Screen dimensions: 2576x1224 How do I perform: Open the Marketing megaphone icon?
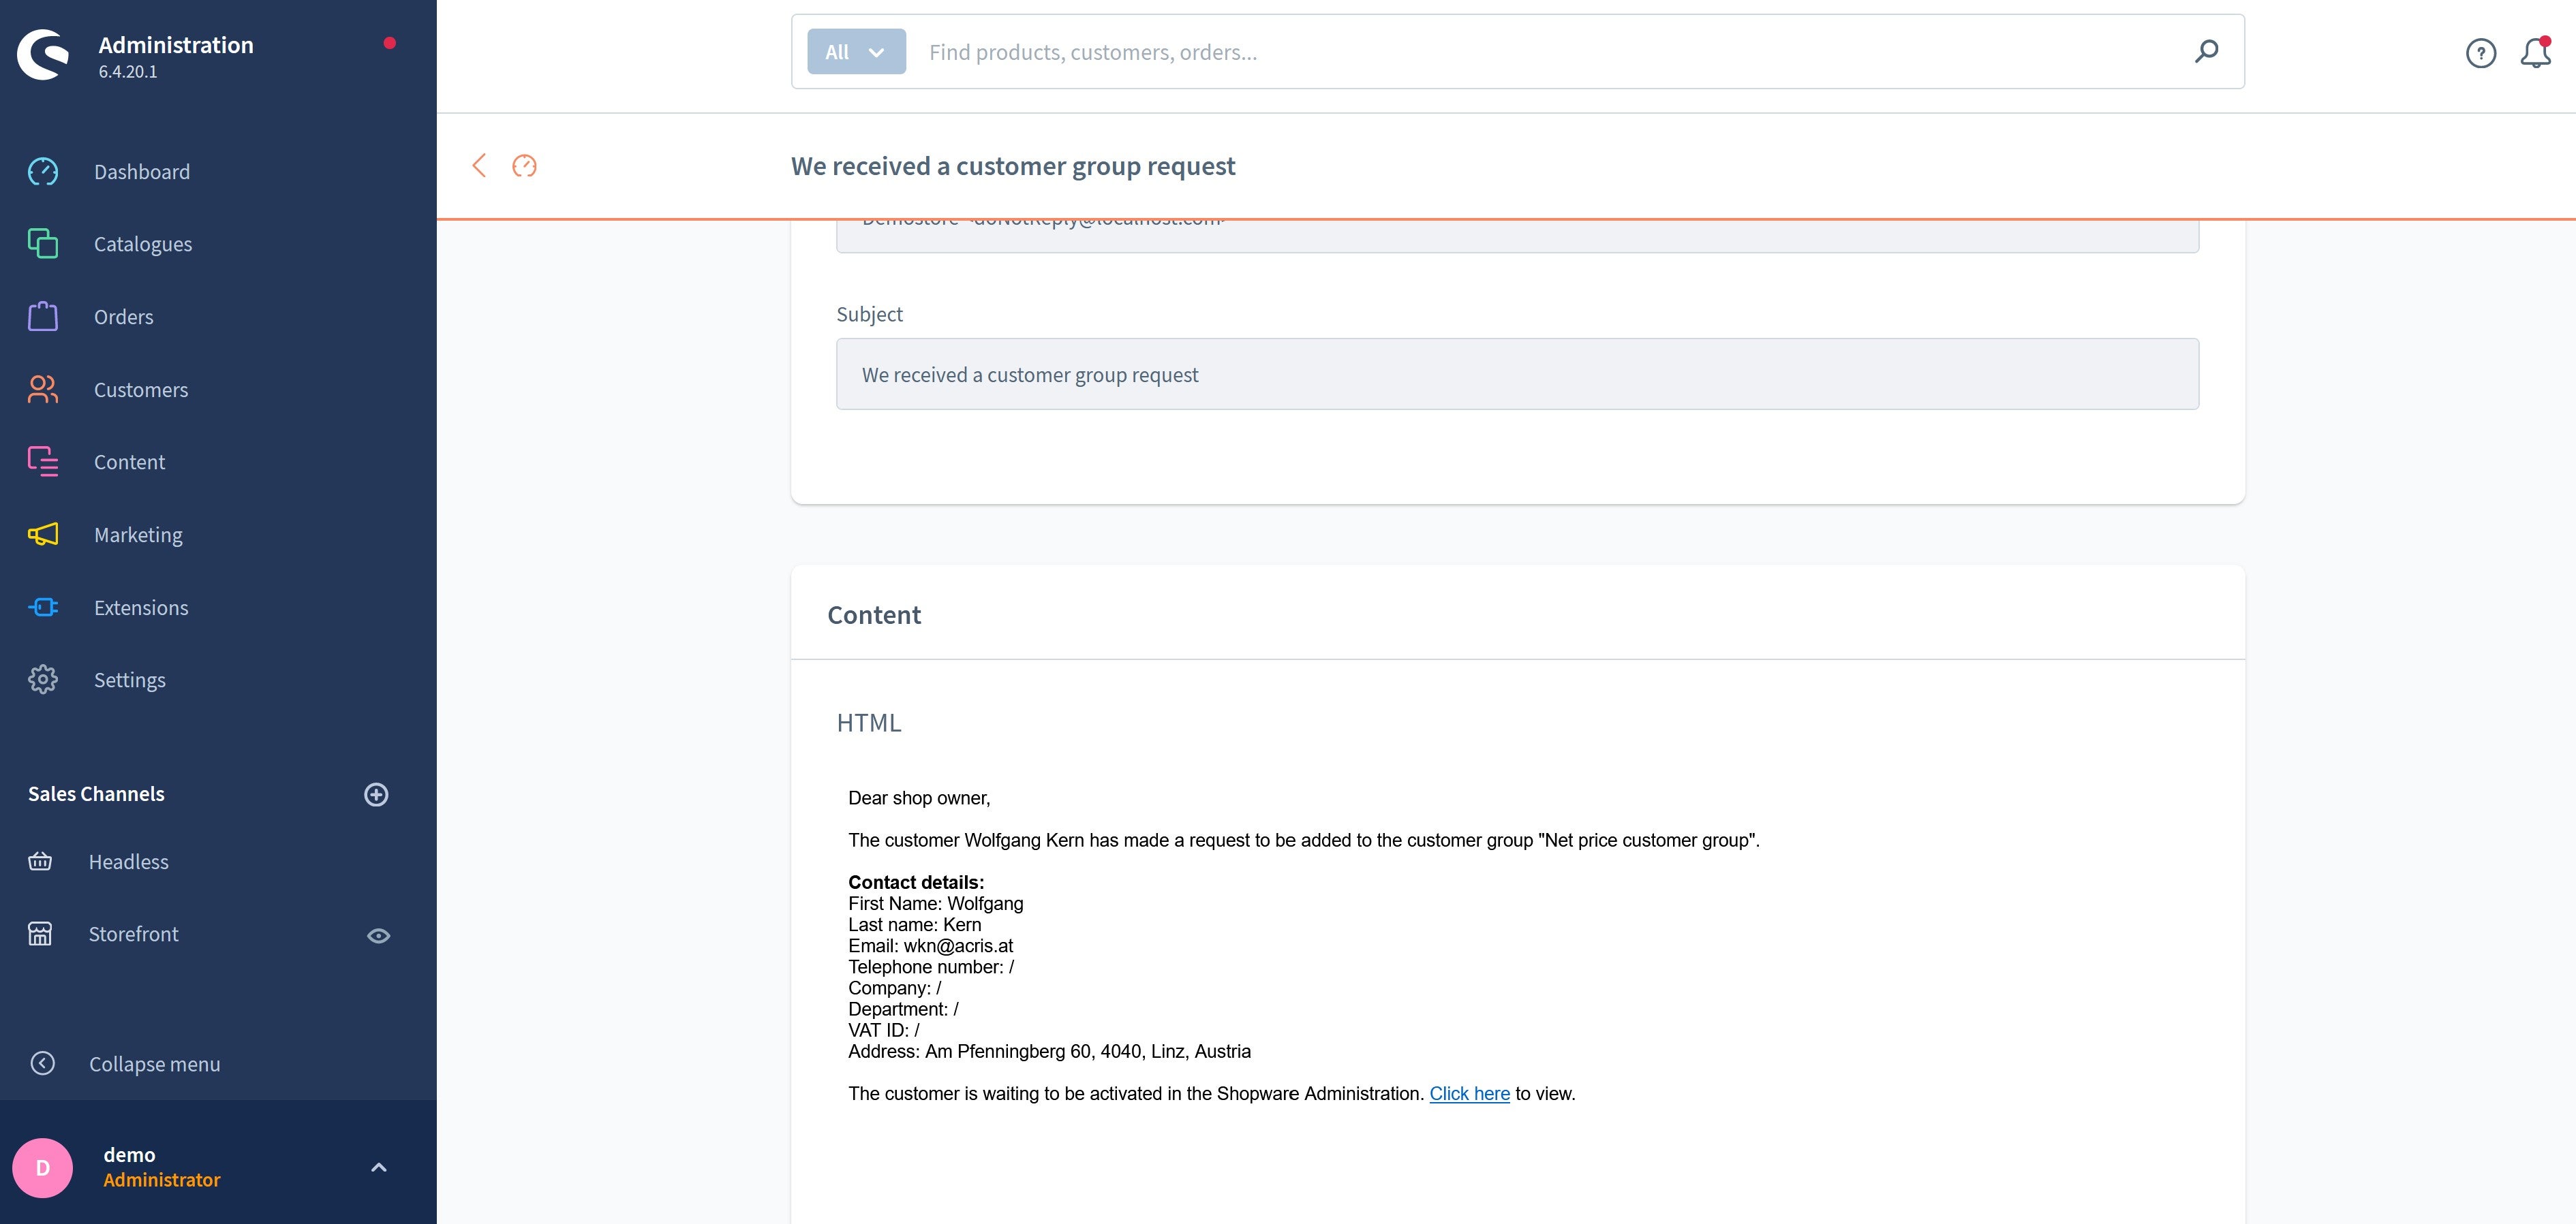click(x=43, y=535)
